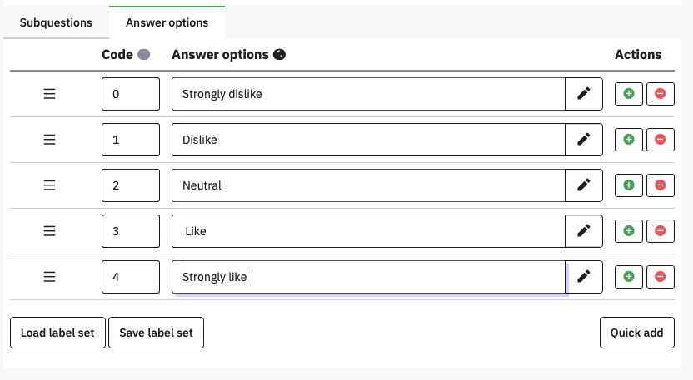Focus the code field containing 0
The width and height of the screenshot is (693, 380).
point(130,94)
